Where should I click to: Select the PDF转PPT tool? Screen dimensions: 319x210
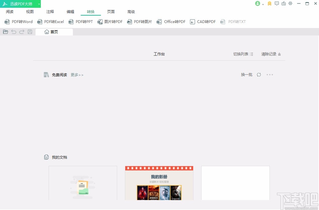pos(81,21)
